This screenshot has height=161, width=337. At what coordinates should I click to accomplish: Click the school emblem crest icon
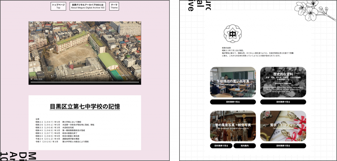232,34
